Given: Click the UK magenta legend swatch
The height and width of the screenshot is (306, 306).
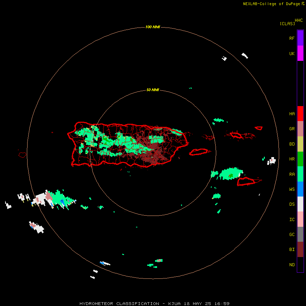Looking at the screenshot, I should coord(300,53).
